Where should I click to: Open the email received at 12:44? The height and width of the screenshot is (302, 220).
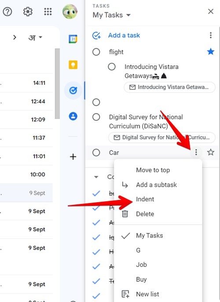(x=26, y=101)
